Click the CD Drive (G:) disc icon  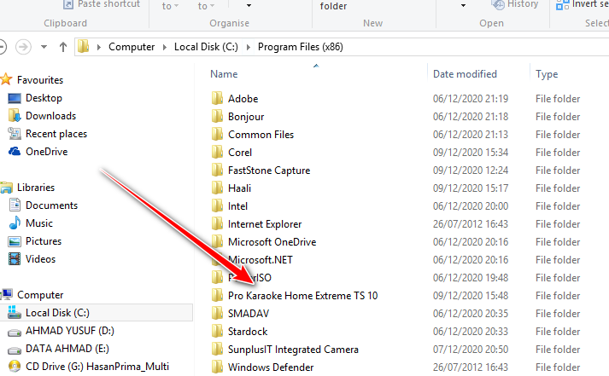pyautogui.click(x=15, y=367)
